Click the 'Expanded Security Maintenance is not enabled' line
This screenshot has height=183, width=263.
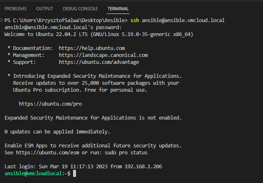coord(93,118)
